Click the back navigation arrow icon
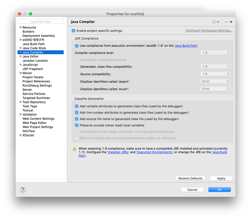The width and height of the screenshot is (251, 219). click(x=214, y=22)
